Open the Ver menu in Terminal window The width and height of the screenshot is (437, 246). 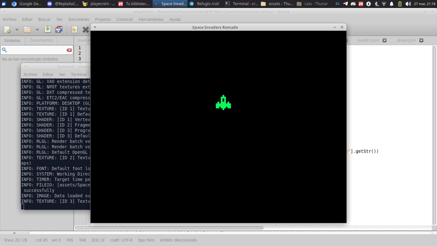tap(62, 74)
